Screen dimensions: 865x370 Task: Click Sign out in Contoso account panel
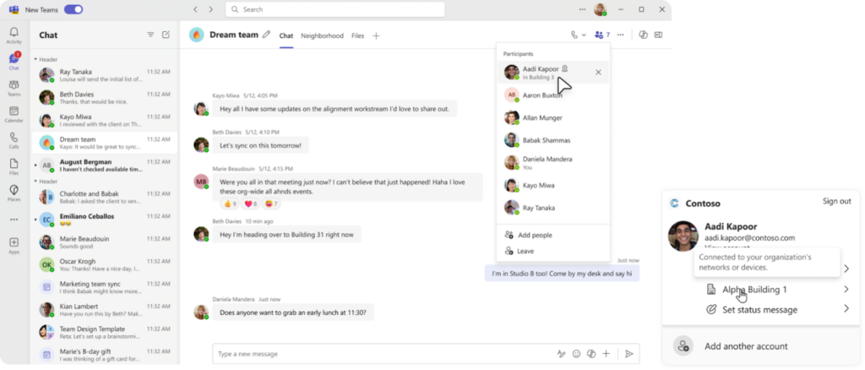[837, 201]
